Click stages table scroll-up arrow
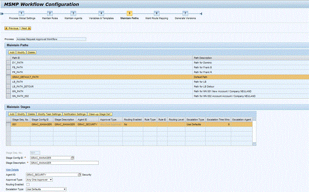Viewport: 309px width, 192px height. (254, 119)
